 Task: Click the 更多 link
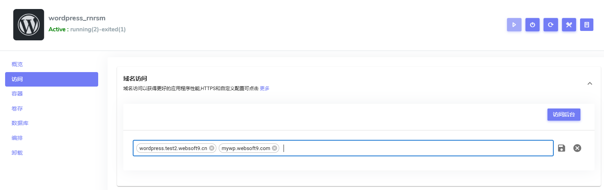265,89
